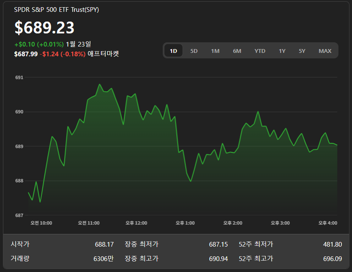Click the 690 y-axis label
Screen dimensions: 352x272
point(19,112)
